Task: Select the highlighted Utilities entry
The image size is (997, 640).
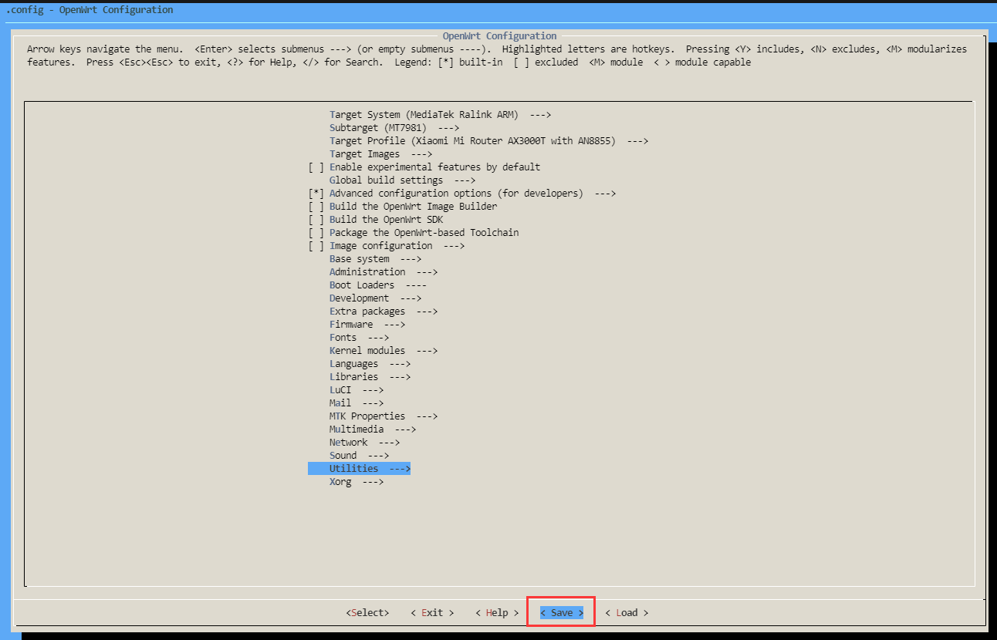Action: [359, 469]
